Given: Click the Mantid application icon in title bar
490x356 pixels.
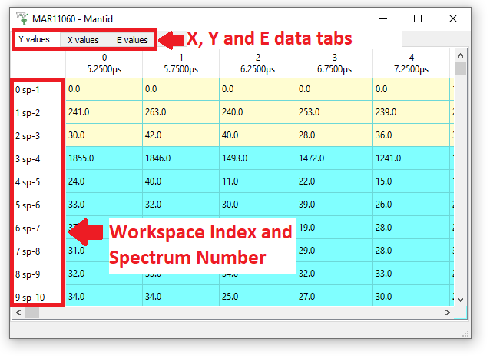Looking at the screenshot, I should tap(19, 18).
